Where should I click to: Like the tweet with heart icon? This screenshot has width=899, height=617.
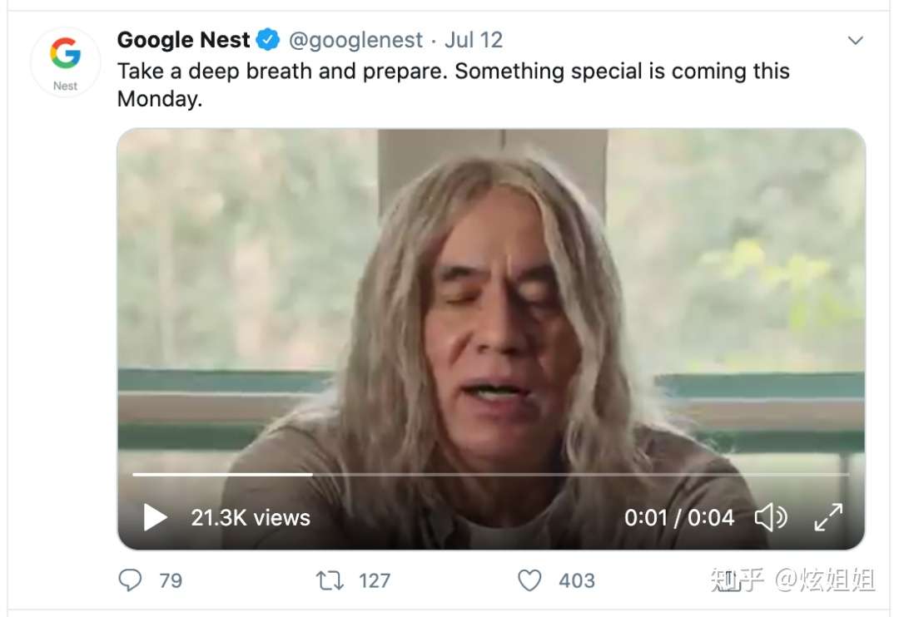coord(529,580)
